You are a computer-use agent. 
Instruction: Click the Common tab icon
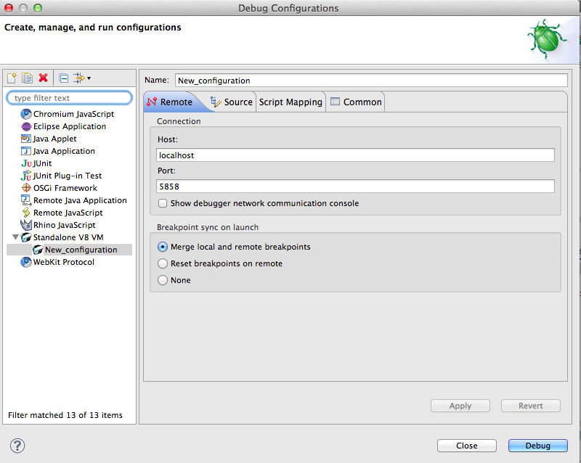tap(335, 101)
